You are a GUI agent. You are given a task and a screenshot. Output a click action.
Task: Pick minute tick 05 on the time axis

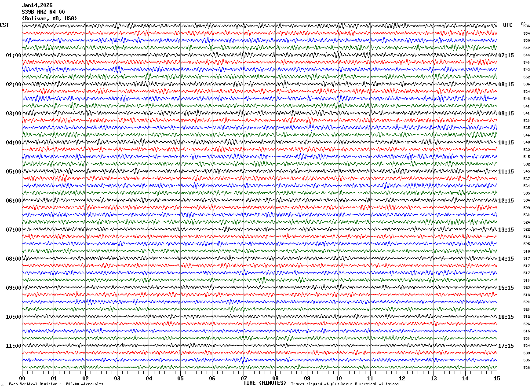[180, 378]
